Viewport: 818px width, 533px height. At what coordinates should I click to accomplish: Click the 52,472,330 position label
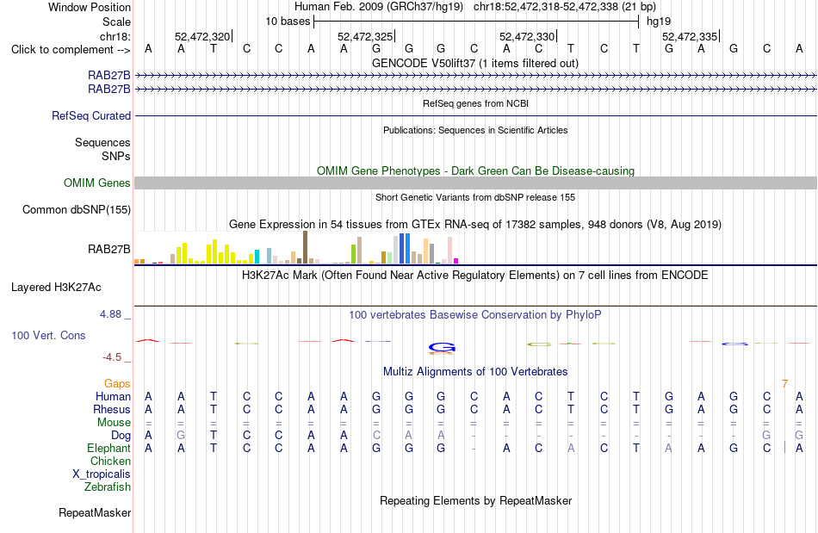coord(527,36)
